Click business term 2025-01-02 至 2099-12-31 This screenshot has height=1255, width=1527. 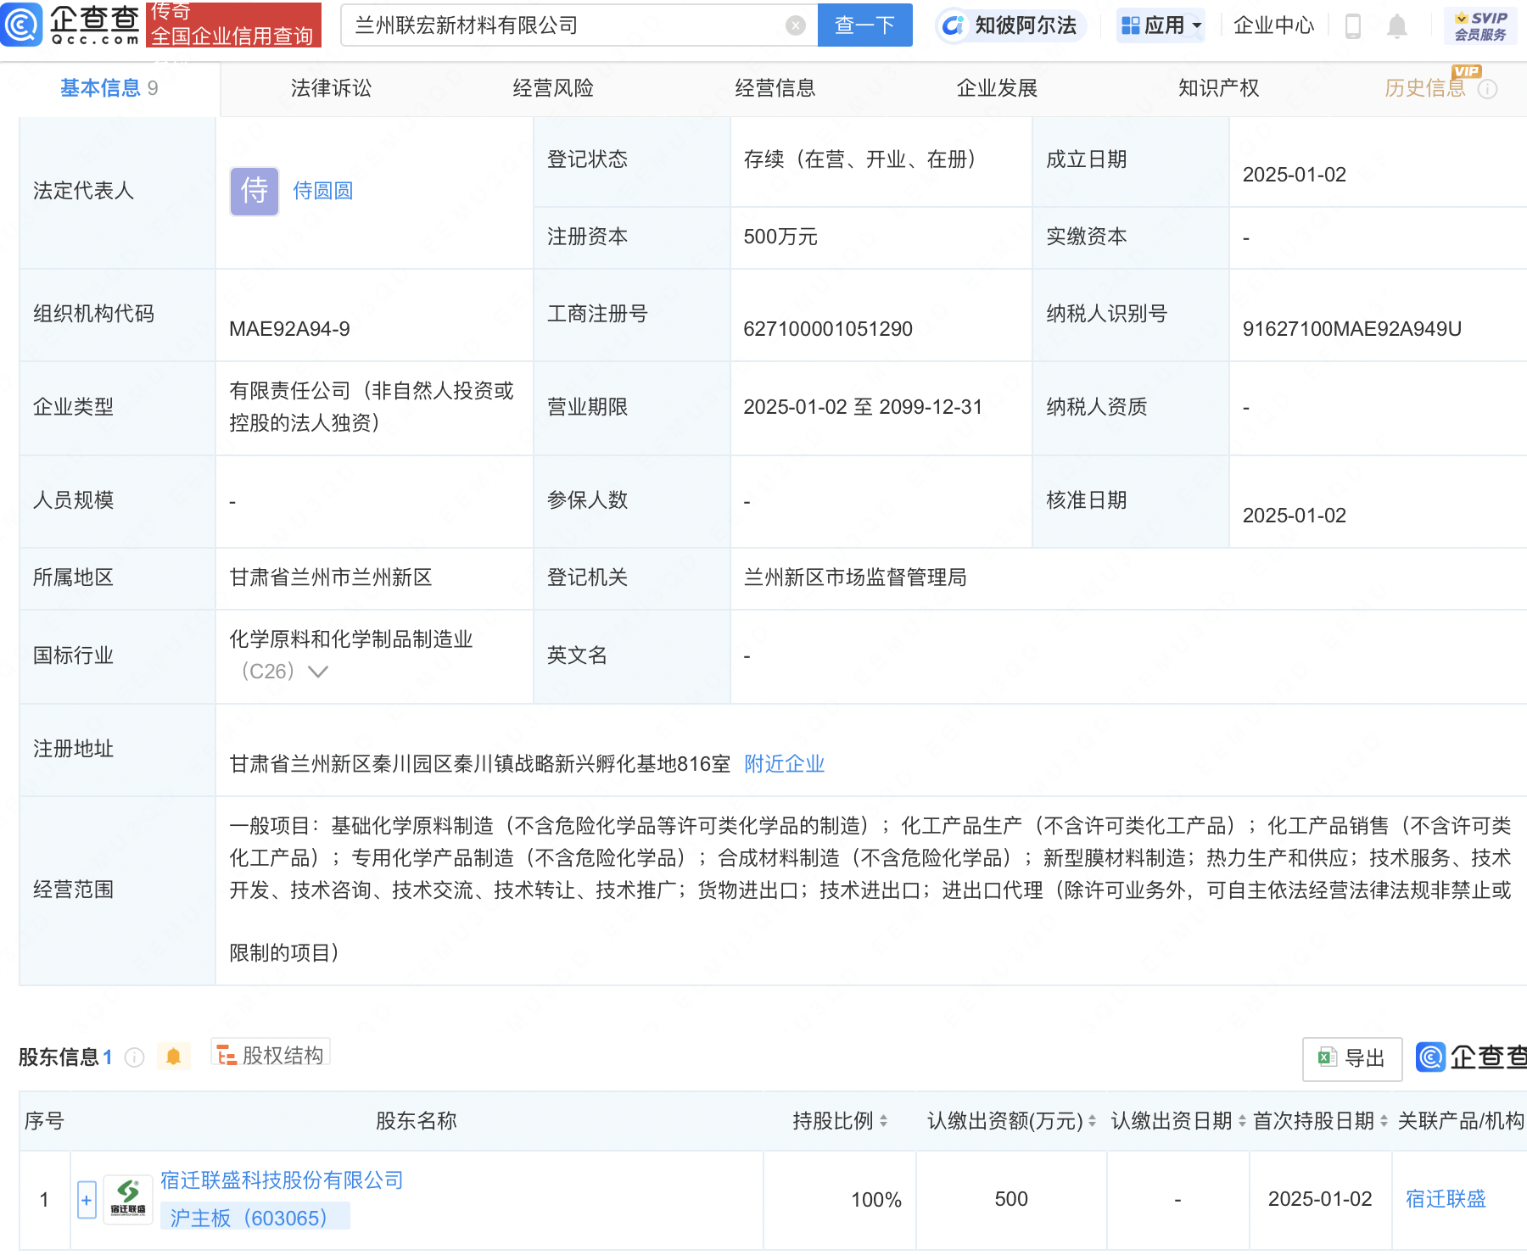pyautogui.click(x=863, y=408)
